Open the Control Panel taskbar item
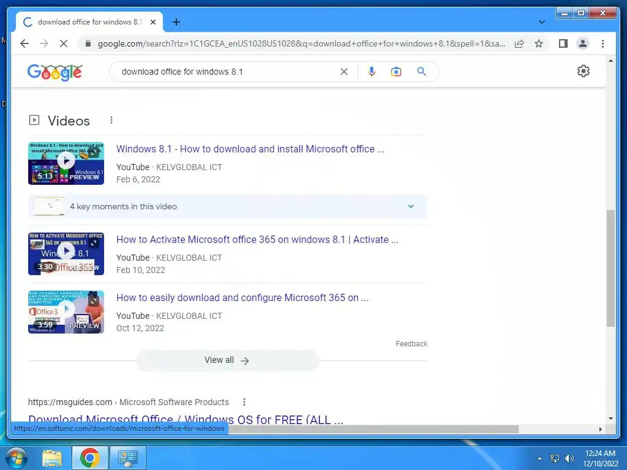Image resolution: width=627 pixels, height=470 pixels. click(x=127, y=458)
